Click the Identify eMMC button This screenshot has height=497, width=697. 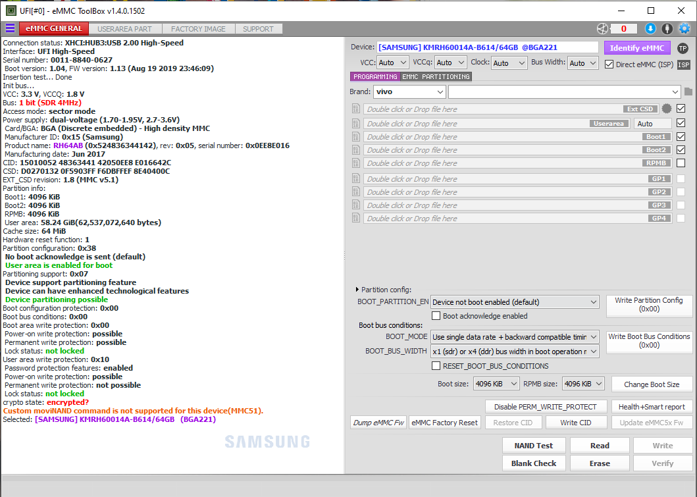tap(637, 48)
